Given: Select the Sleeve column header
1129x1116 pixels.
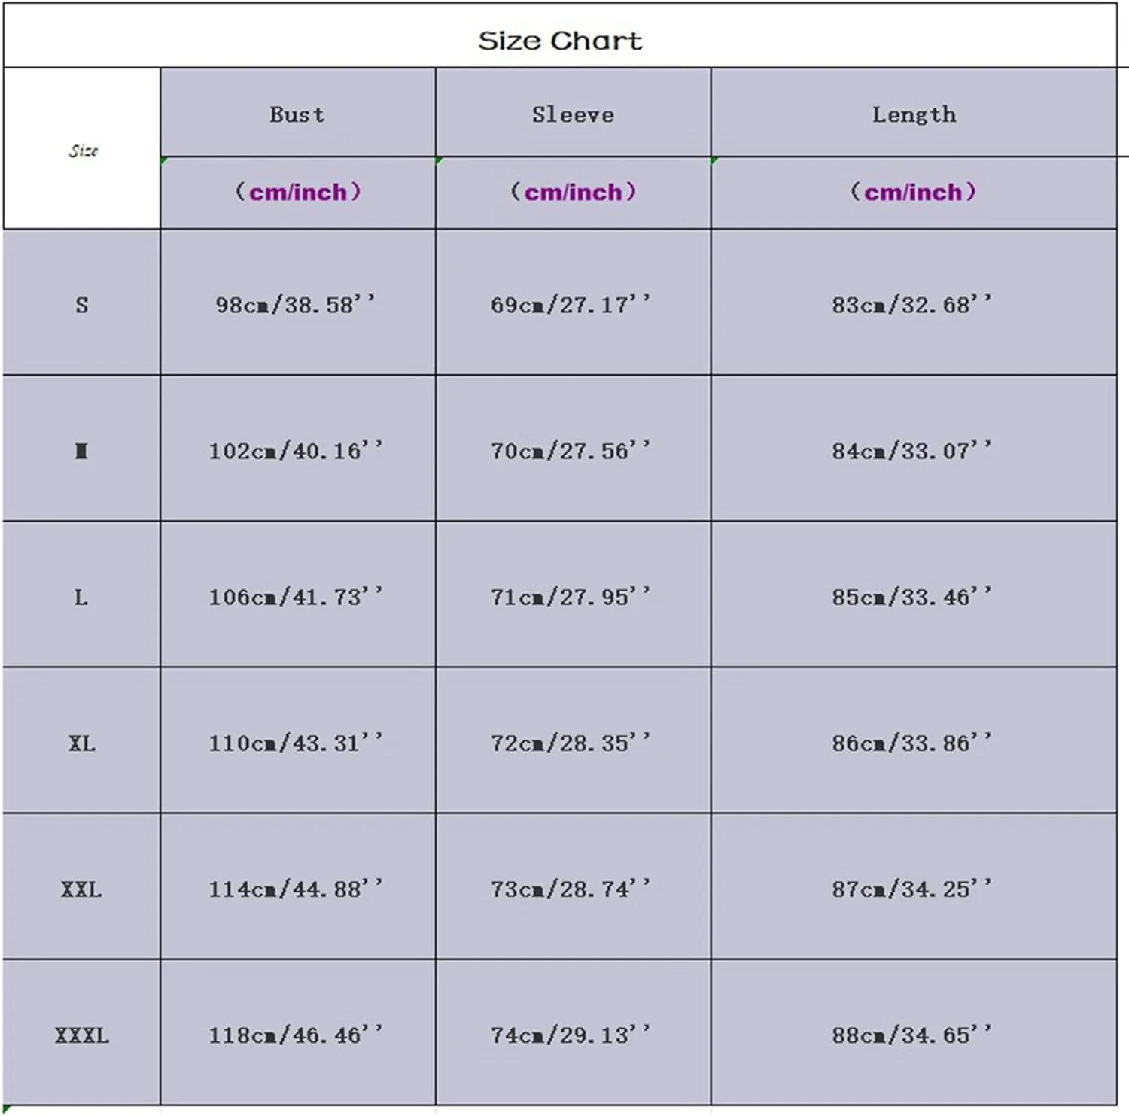Looking at the screenshot, I should coord(573,113).
